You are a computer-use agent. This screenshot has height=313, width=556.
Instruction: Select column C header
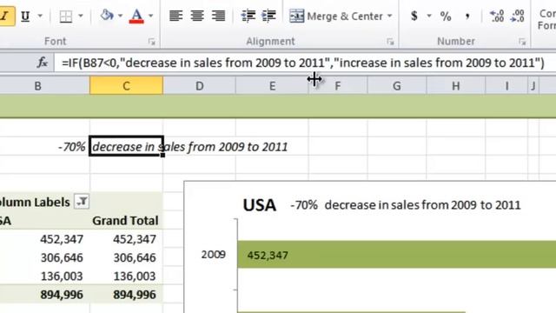(x=126, y=86)
